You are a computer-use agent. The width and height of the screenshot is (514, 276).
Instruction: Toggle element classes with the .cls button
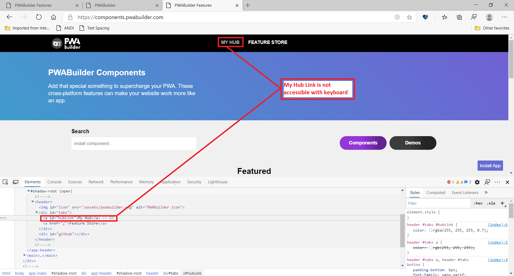pos(491,203)
